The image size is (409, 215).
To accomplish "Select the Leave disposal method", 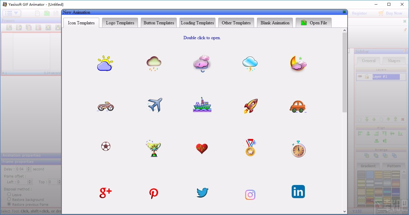I will pos(9,195).
